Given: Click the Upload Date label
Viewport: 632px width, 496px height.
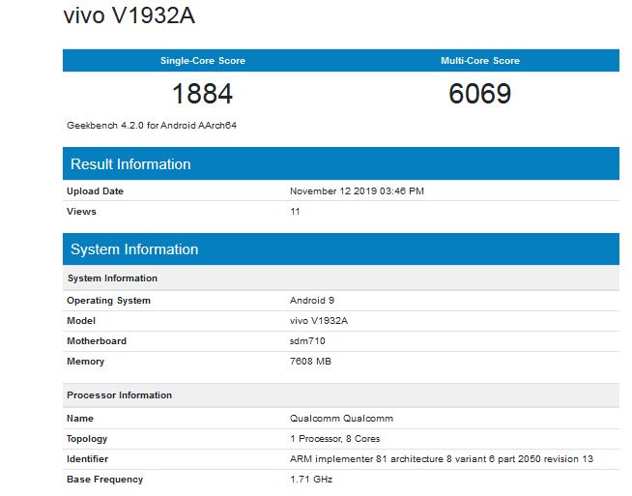Looking at the screenshot, I should click(95, 191).
